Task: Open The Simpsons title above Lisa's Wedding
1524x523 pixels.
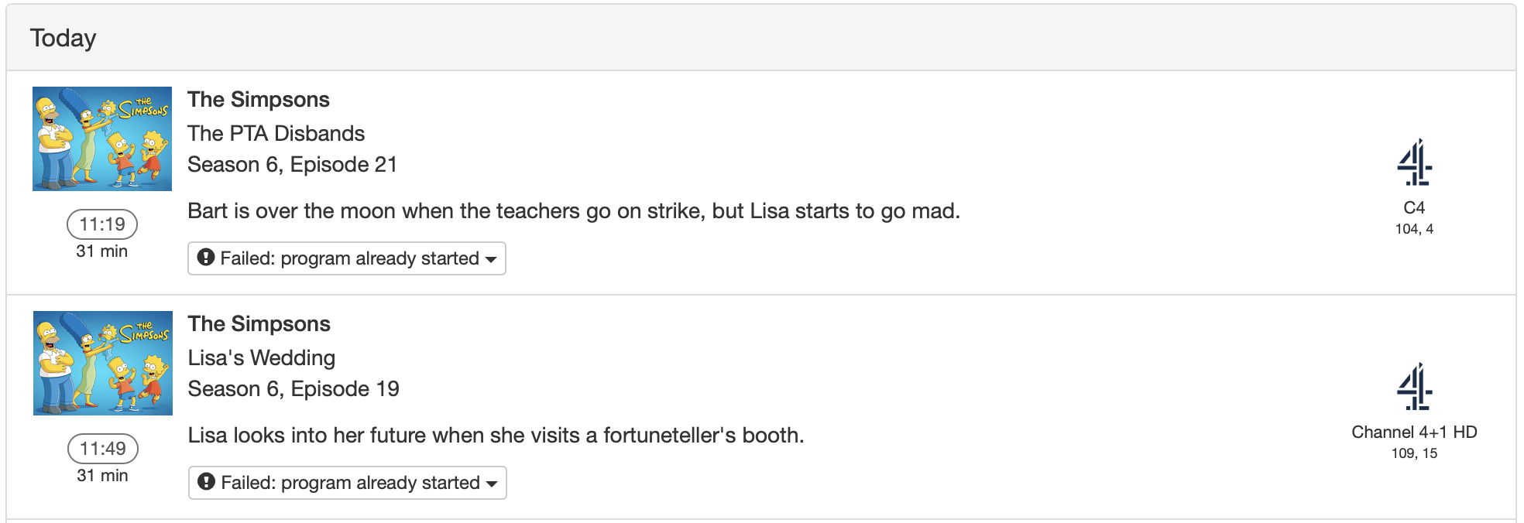Action: click(x=259, y=324)
